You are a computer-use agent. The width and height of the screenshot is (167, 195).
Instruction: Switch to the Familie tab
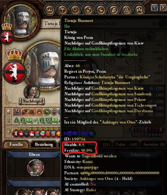tap(16, 145)
